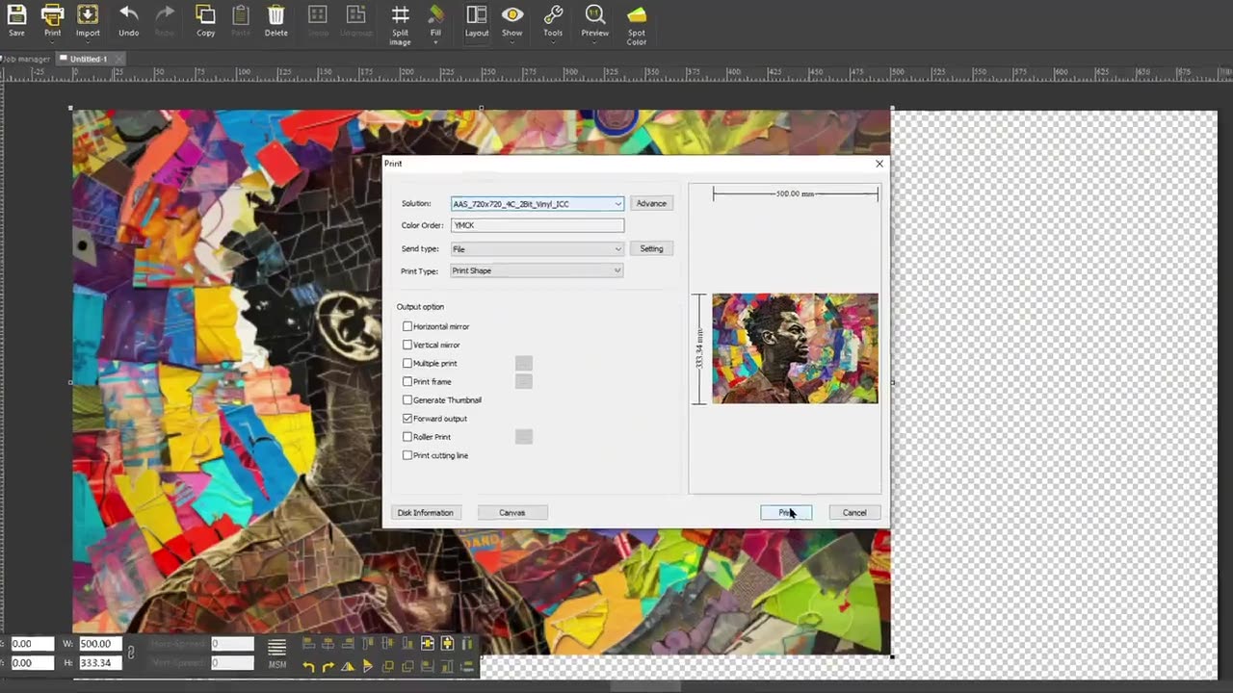Click the Fill paint bucket icon

(436, 15)
